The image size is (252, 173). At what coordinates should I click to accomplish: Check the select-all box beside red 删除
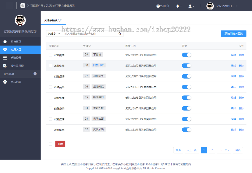pos(50,144)
